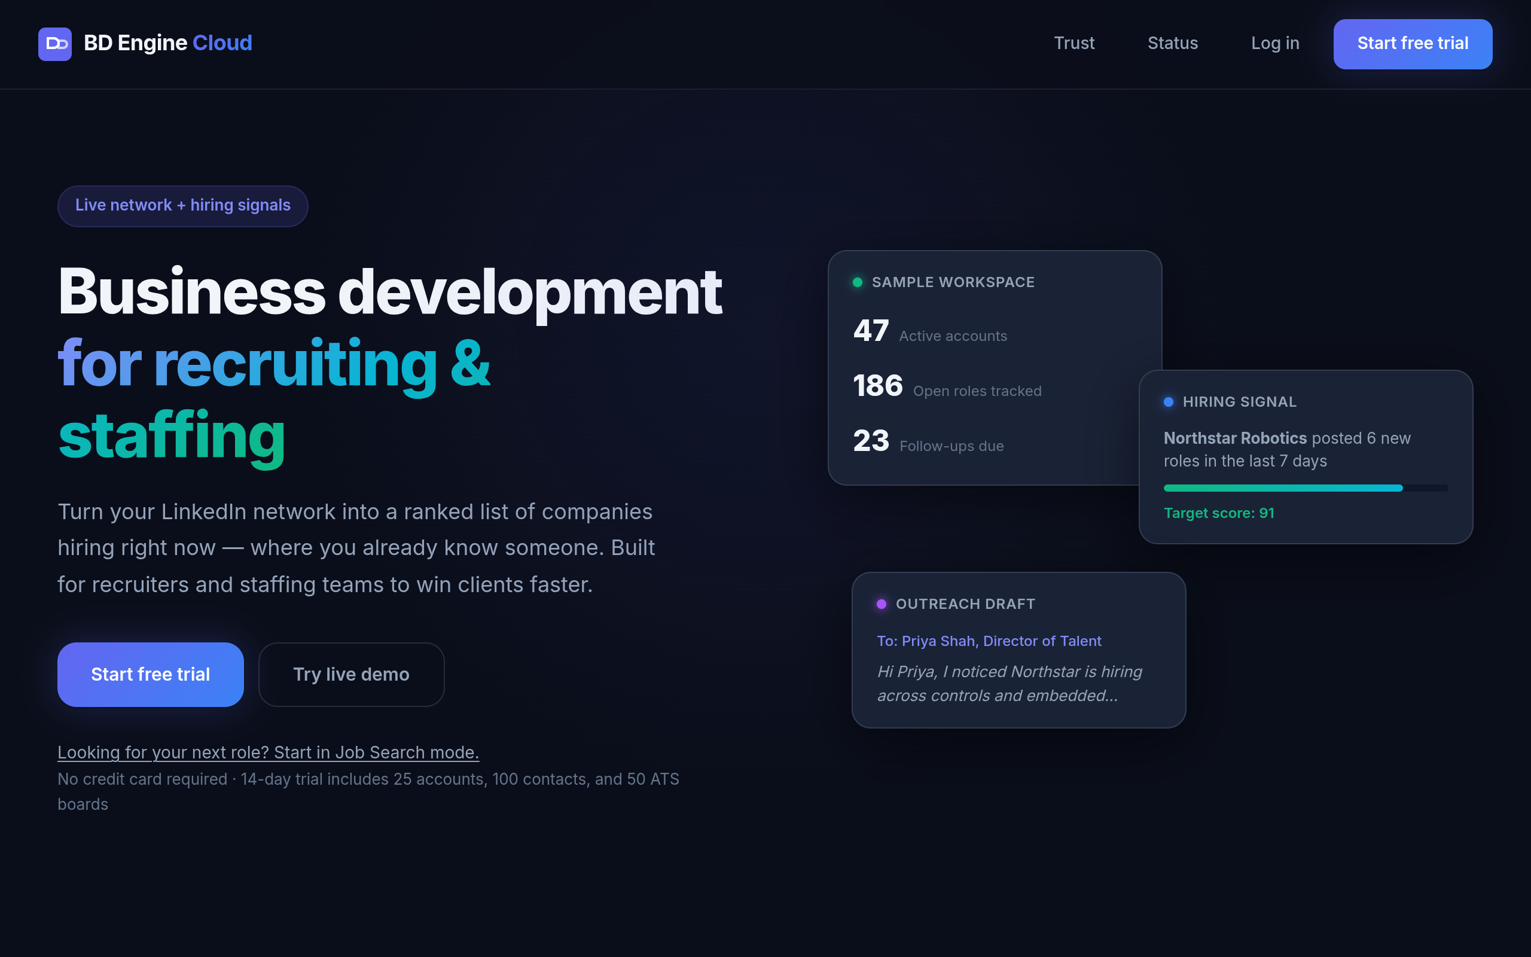The width and height of the screenshot is (1531, 957).
Task: Click the Live network + hiring signals badge
Action: (x=183, y=206)
